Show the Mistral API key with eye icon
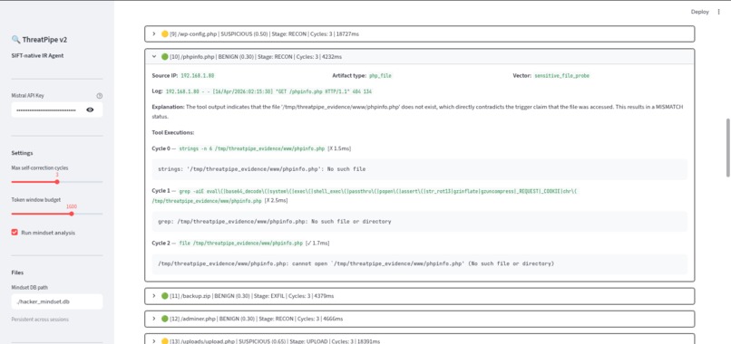 pyautogui.click(x=90, y=110)
